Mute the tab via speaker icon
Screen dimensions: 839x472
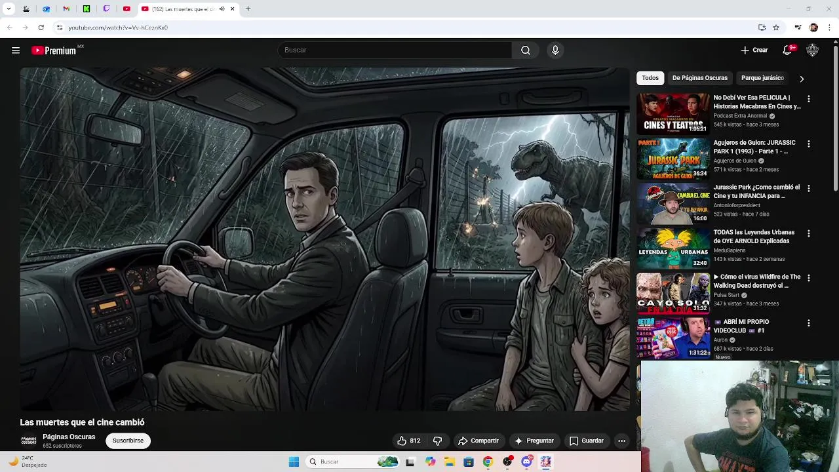(x=222, y=9)
